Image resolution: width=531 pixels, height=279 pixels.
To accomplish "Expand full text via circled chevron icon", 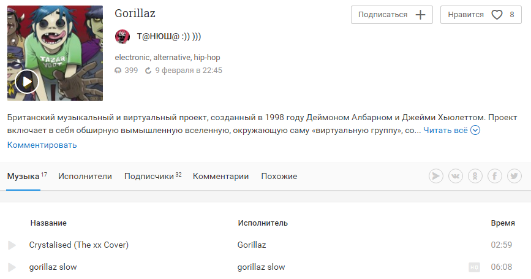I will [475, 130].
